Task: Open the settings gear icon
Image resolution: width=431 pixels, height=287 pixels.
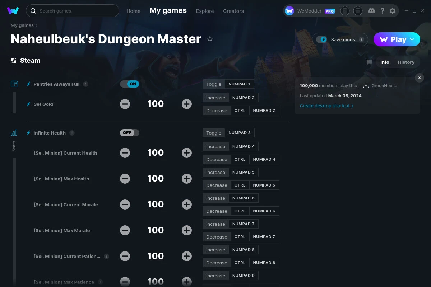Action: (393, 11)
